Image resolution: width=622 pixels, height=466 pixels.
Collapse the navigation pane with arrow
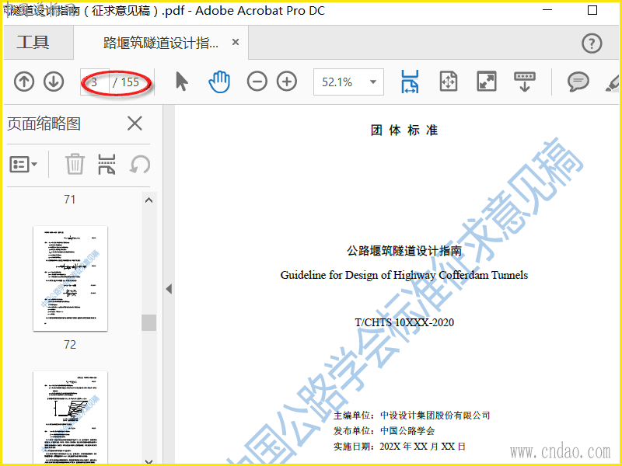(x=169, y=289)
